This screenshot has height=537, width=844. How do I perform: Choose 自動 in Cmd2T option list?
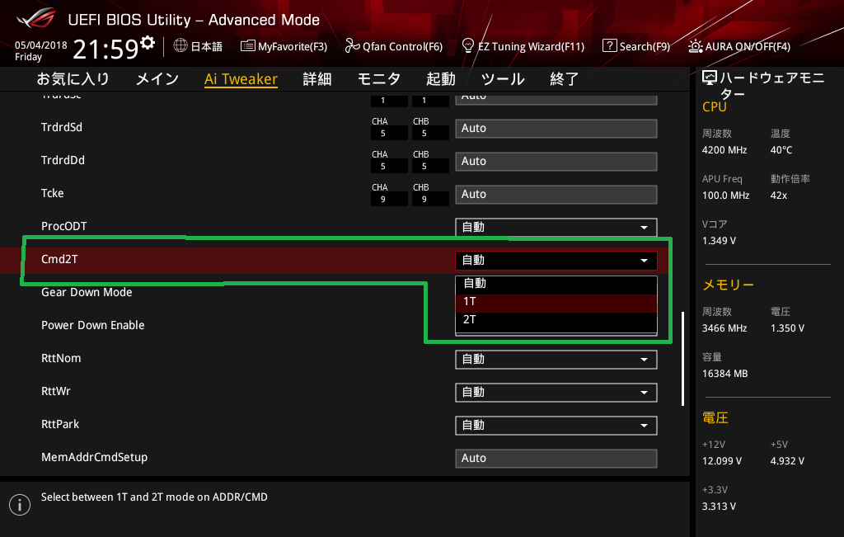556,284
